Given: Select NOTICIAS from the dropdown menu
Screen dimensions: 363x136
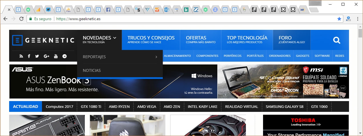Looking at the screenshot, I should 92,70.
